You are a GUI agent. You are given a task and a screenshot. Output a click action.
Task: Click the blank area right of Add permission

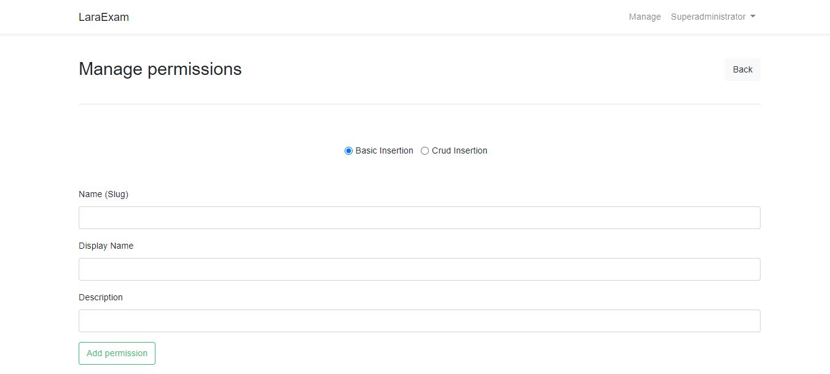coord(430,354)
